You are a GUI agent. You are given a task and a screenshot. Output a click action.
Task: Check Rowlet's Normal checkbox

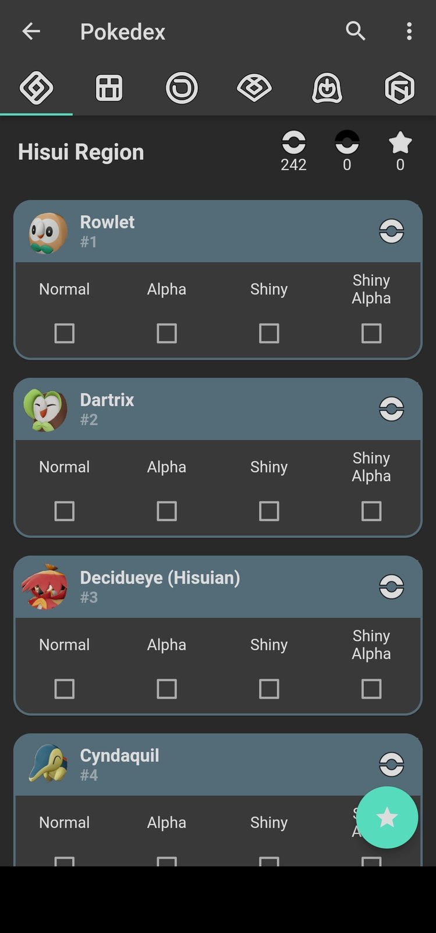coord(65,334)
